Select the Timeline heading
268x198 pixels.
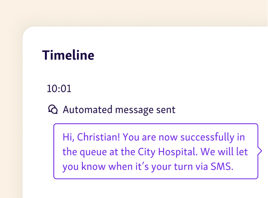point(68,55)
